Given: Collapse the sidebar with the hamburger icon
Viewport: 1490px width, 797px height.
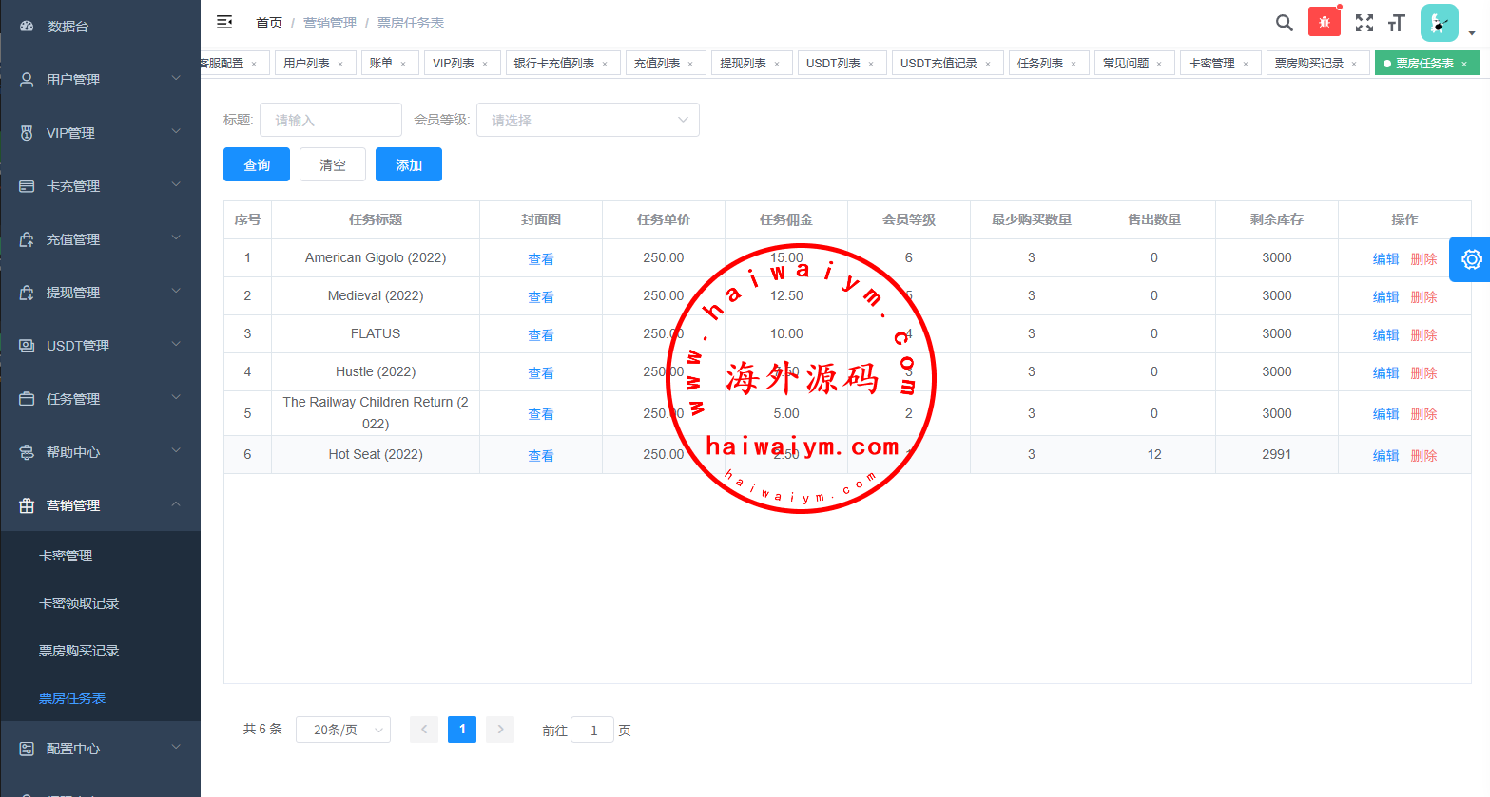Looking at the screenshot, I should (x=224, y=22).
